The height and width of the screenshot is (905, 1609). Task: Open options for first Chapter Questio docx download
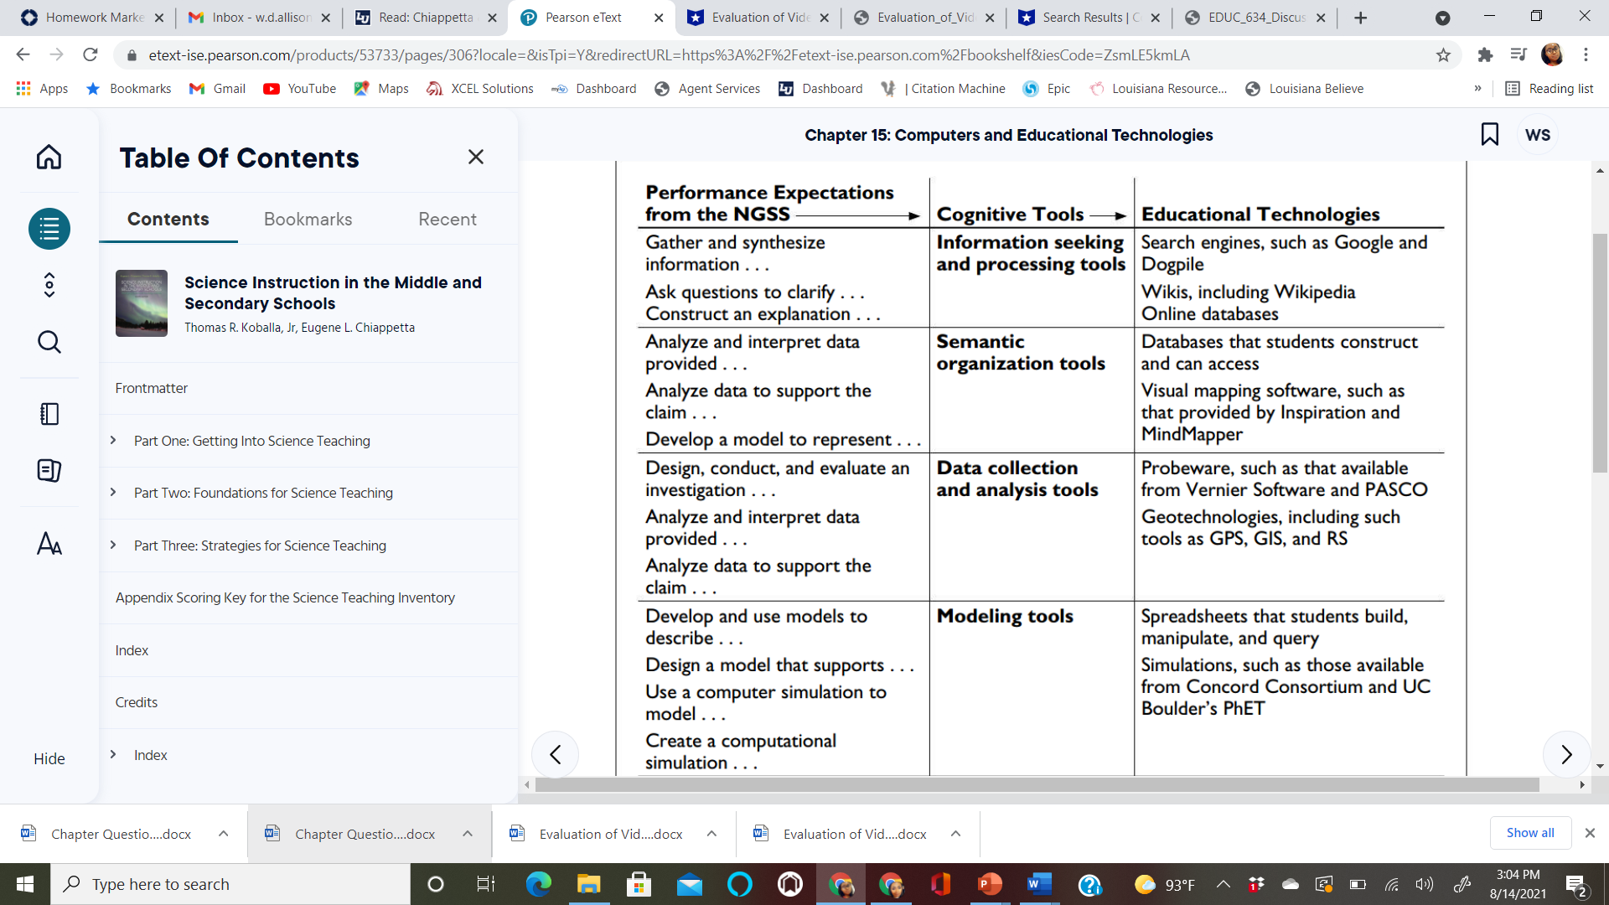(224, 834)
